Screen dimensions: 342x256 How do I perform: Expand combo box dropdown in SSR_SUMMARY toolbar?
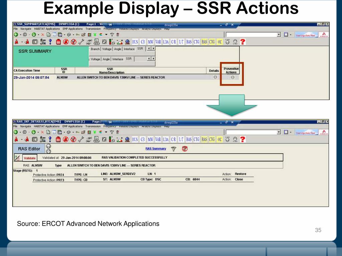tap(279, 35)
